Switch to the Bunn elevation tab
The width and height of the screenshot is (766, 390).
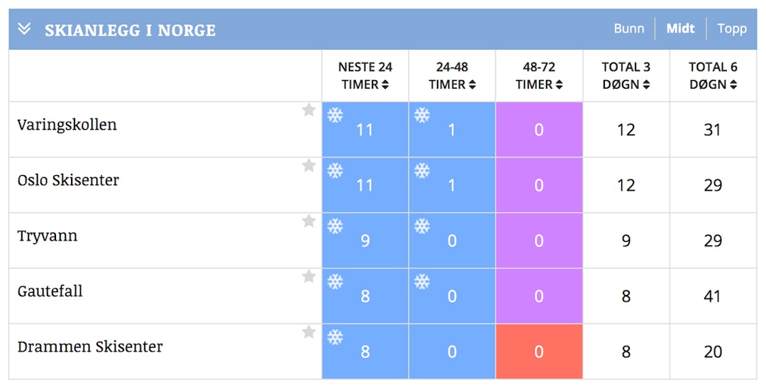(629, 29)
